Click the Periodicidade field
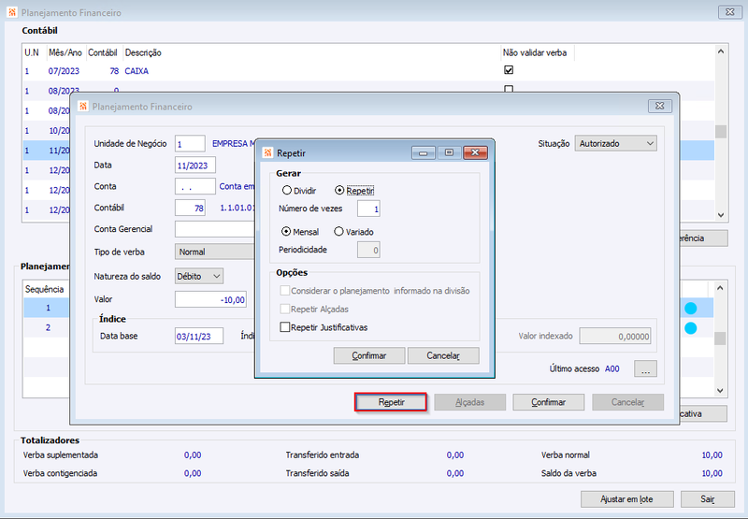The height and width of the screenshot is (519, 748). (x=368, y=250)
